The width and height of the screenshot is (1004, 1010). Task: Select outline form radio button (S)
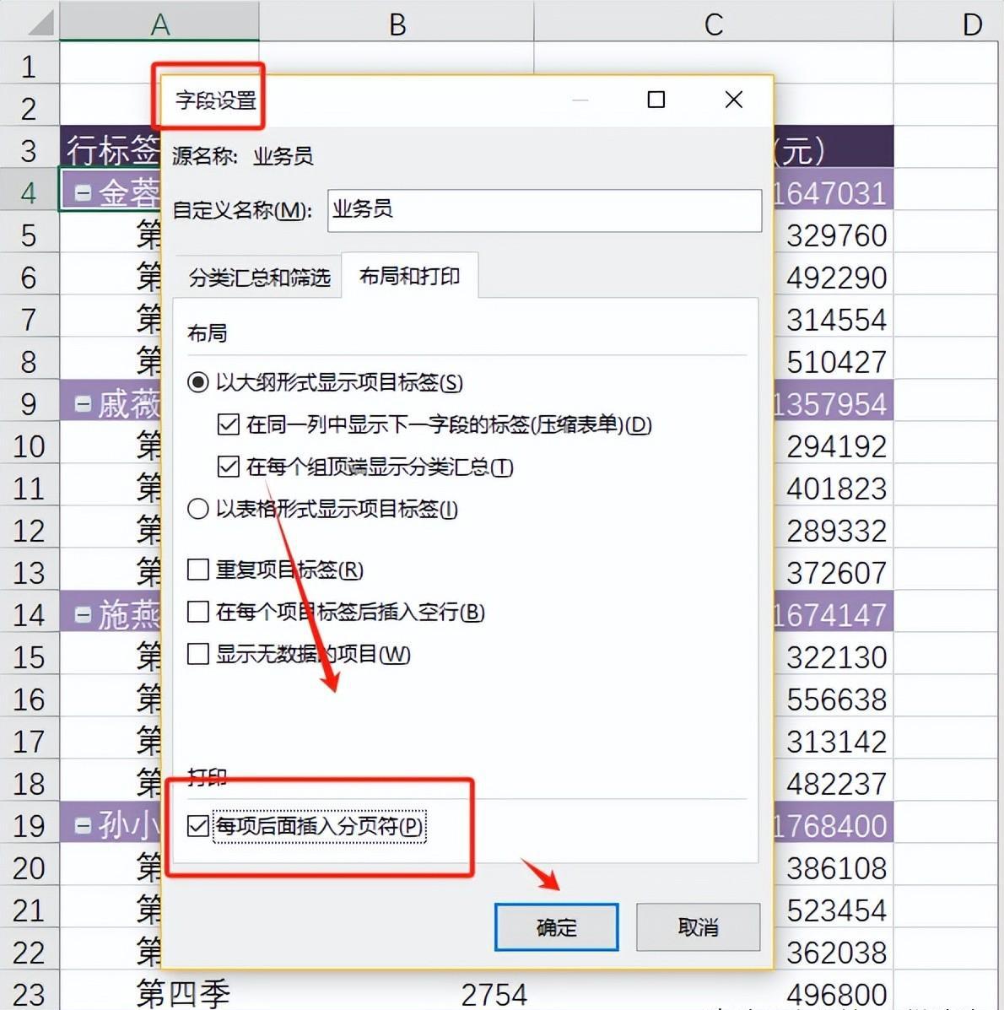tap(197, 382)
